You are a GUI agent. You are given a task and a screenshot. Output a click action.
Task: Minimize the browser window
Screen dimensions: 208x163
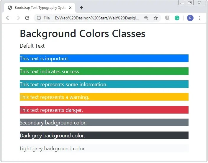[x=182, y=3]
